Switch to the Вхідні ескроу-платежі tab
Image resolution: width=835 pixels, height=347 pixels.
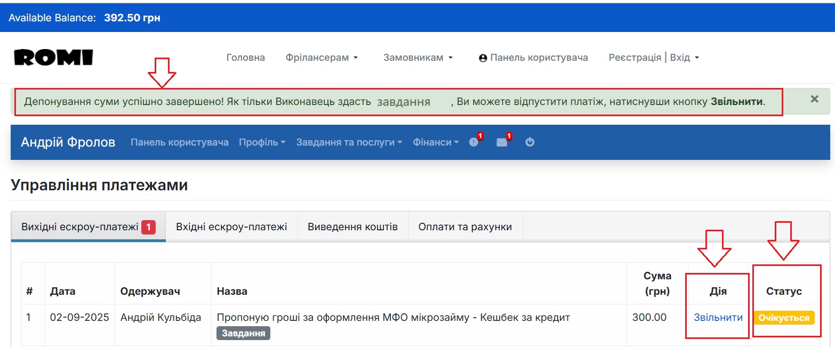231,226
